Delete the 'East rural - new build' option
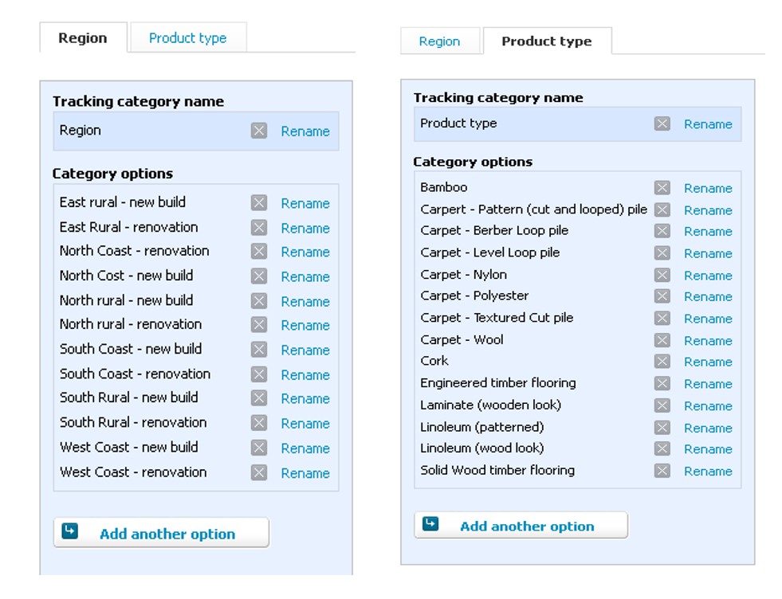Image resolution: width=782 pixels, height=599 pixels. coord(259,203)
